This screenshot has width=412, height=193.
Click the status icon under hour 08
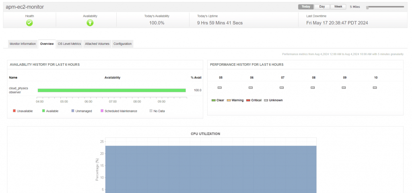coord(313,87)
